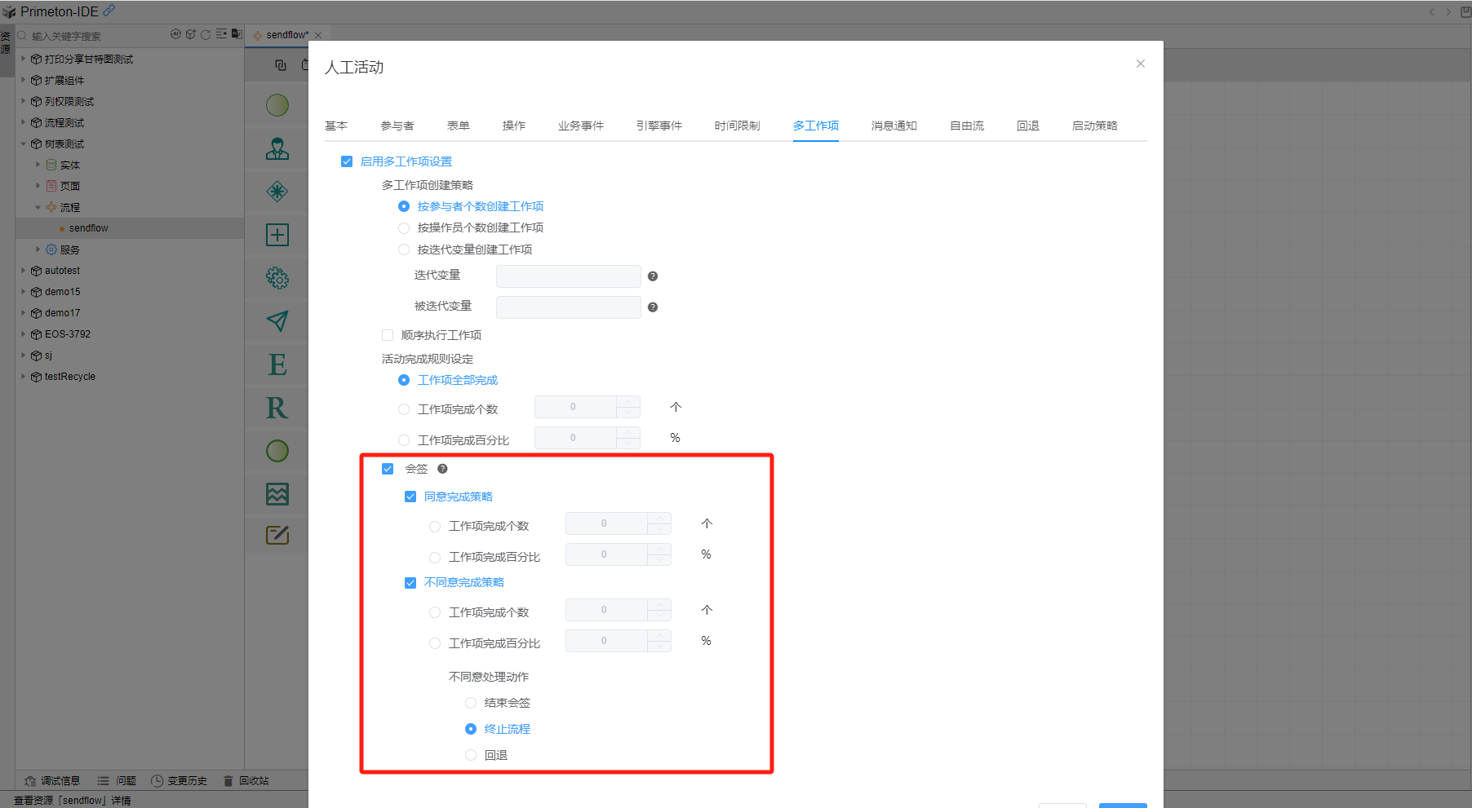Click the help icon beside 被迭代变量
Viewport: 1472px width, 808px height.
[x=653, y=307]
